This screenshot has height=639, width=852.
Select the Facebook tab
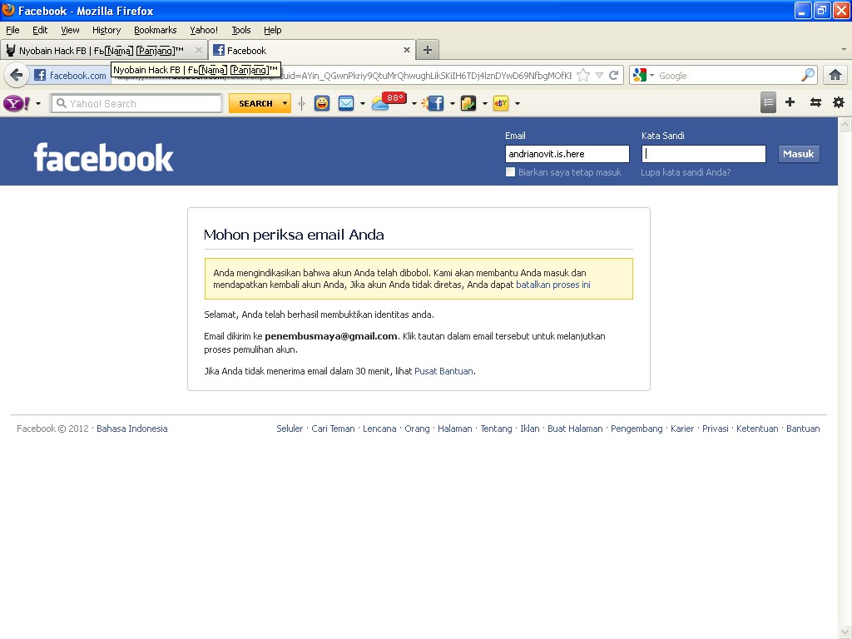pos(312,51)
